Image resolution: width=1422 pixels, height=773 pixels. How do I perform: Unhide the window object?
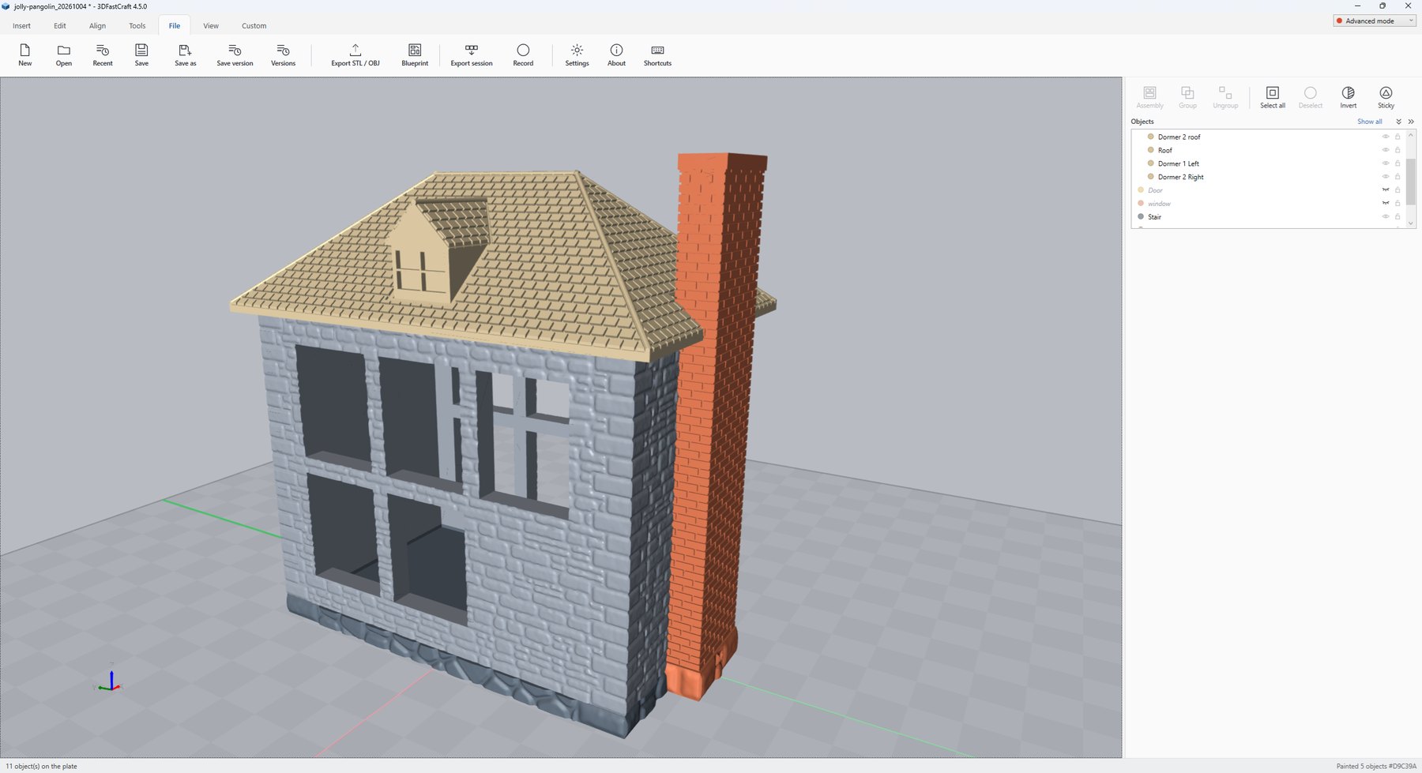coord(1385,204)
